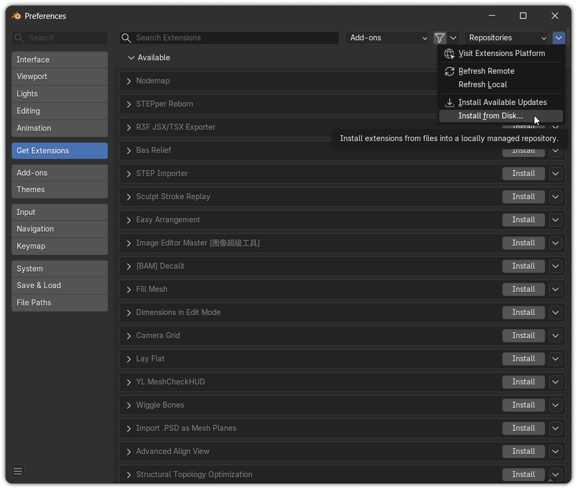The image size is (577, 489).
Task: Open the Repositories dropdown
Action: [x=506, y=38]
